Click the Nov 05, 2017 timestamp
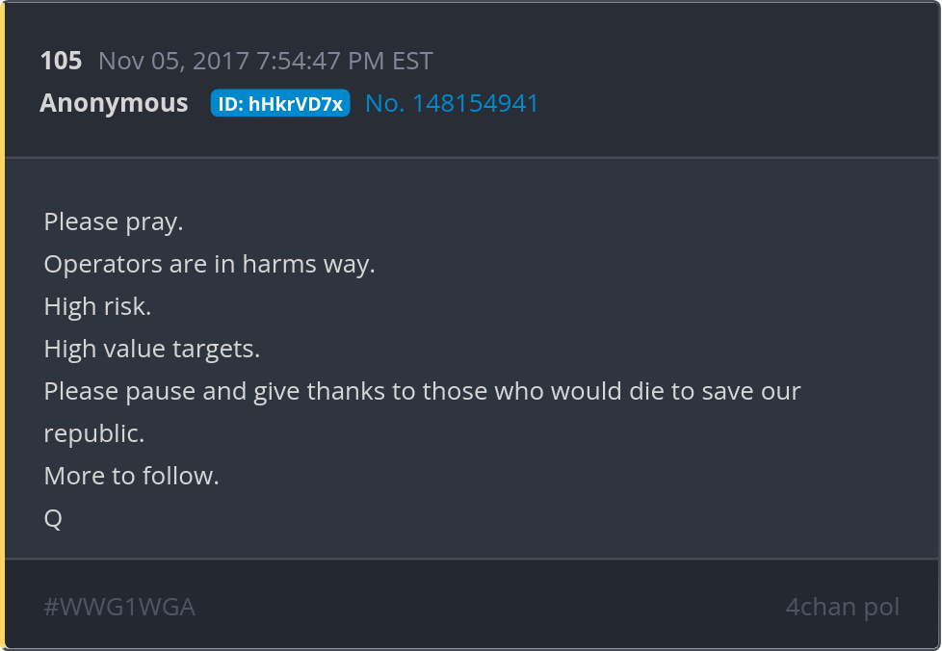 (265, 61)
